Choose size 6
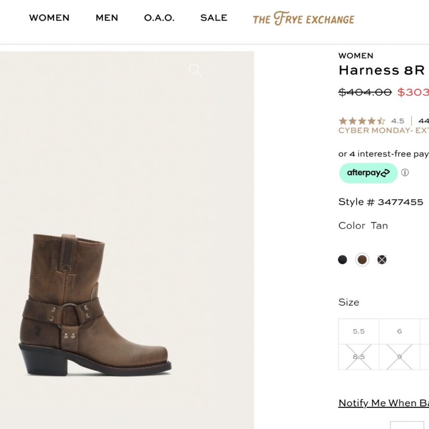429x429 pixels. point(399,331)
